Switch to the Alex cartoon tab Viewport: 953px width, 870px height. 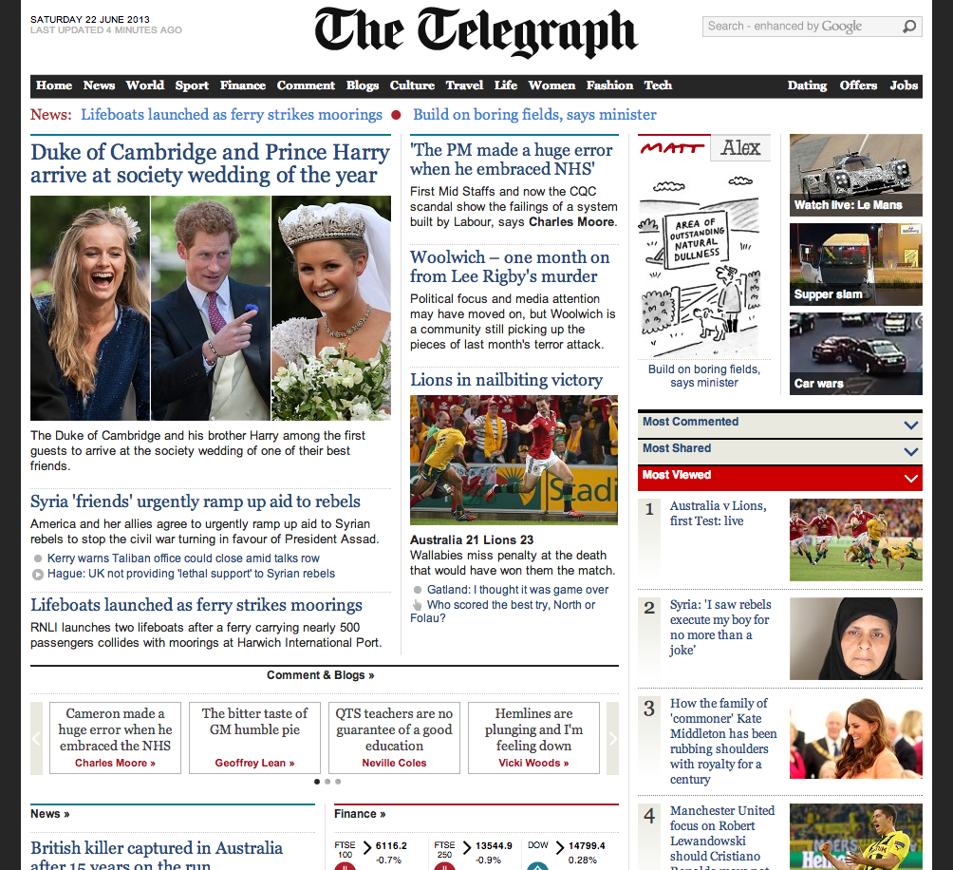(x=741, y=148)
